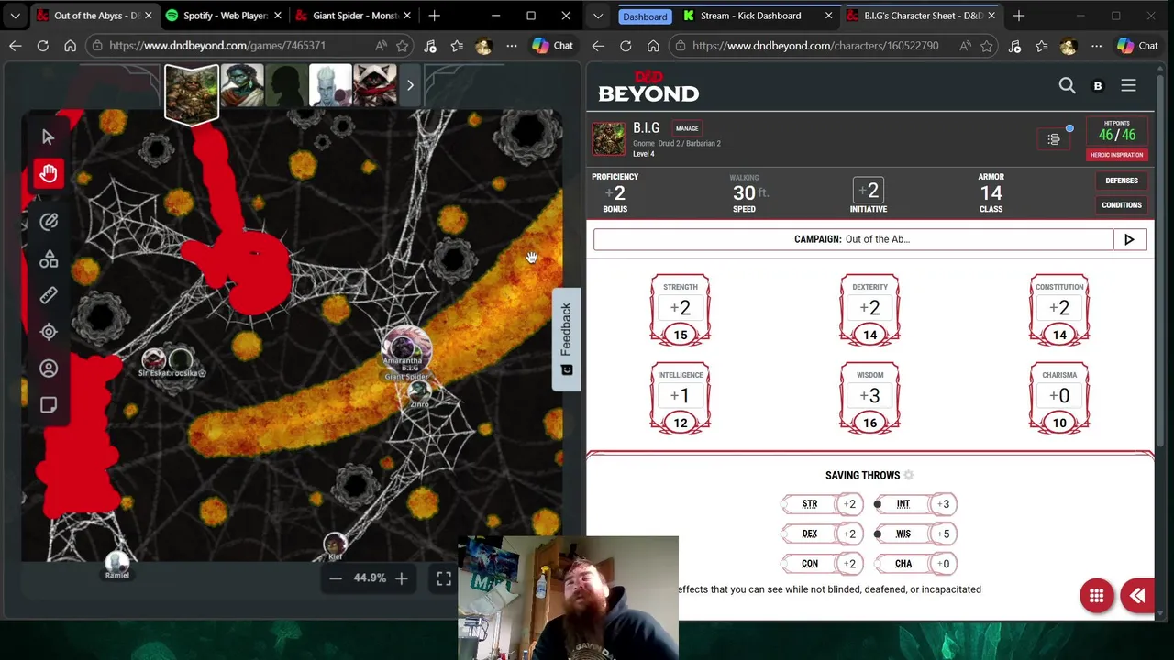Open D&D Beyond hamburger menu
This screenshot has height=660, width=1174.
pos(1128,85)
